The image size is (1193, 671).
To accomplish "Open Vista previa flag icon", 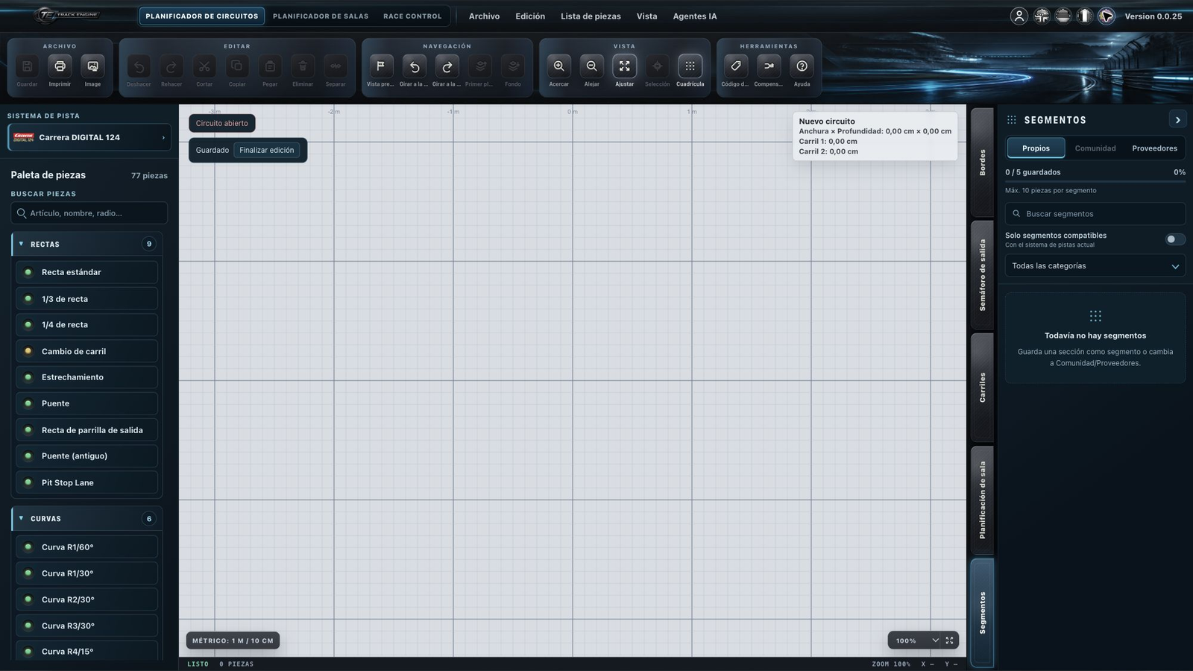I will point(380,66).
